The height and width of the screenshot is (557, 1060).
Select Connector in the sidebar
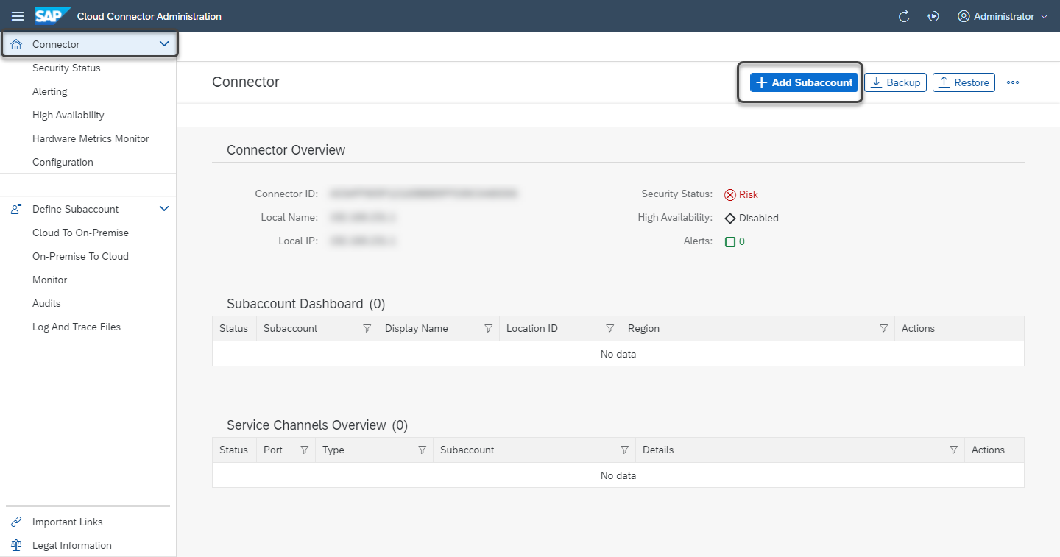(88, 44)
